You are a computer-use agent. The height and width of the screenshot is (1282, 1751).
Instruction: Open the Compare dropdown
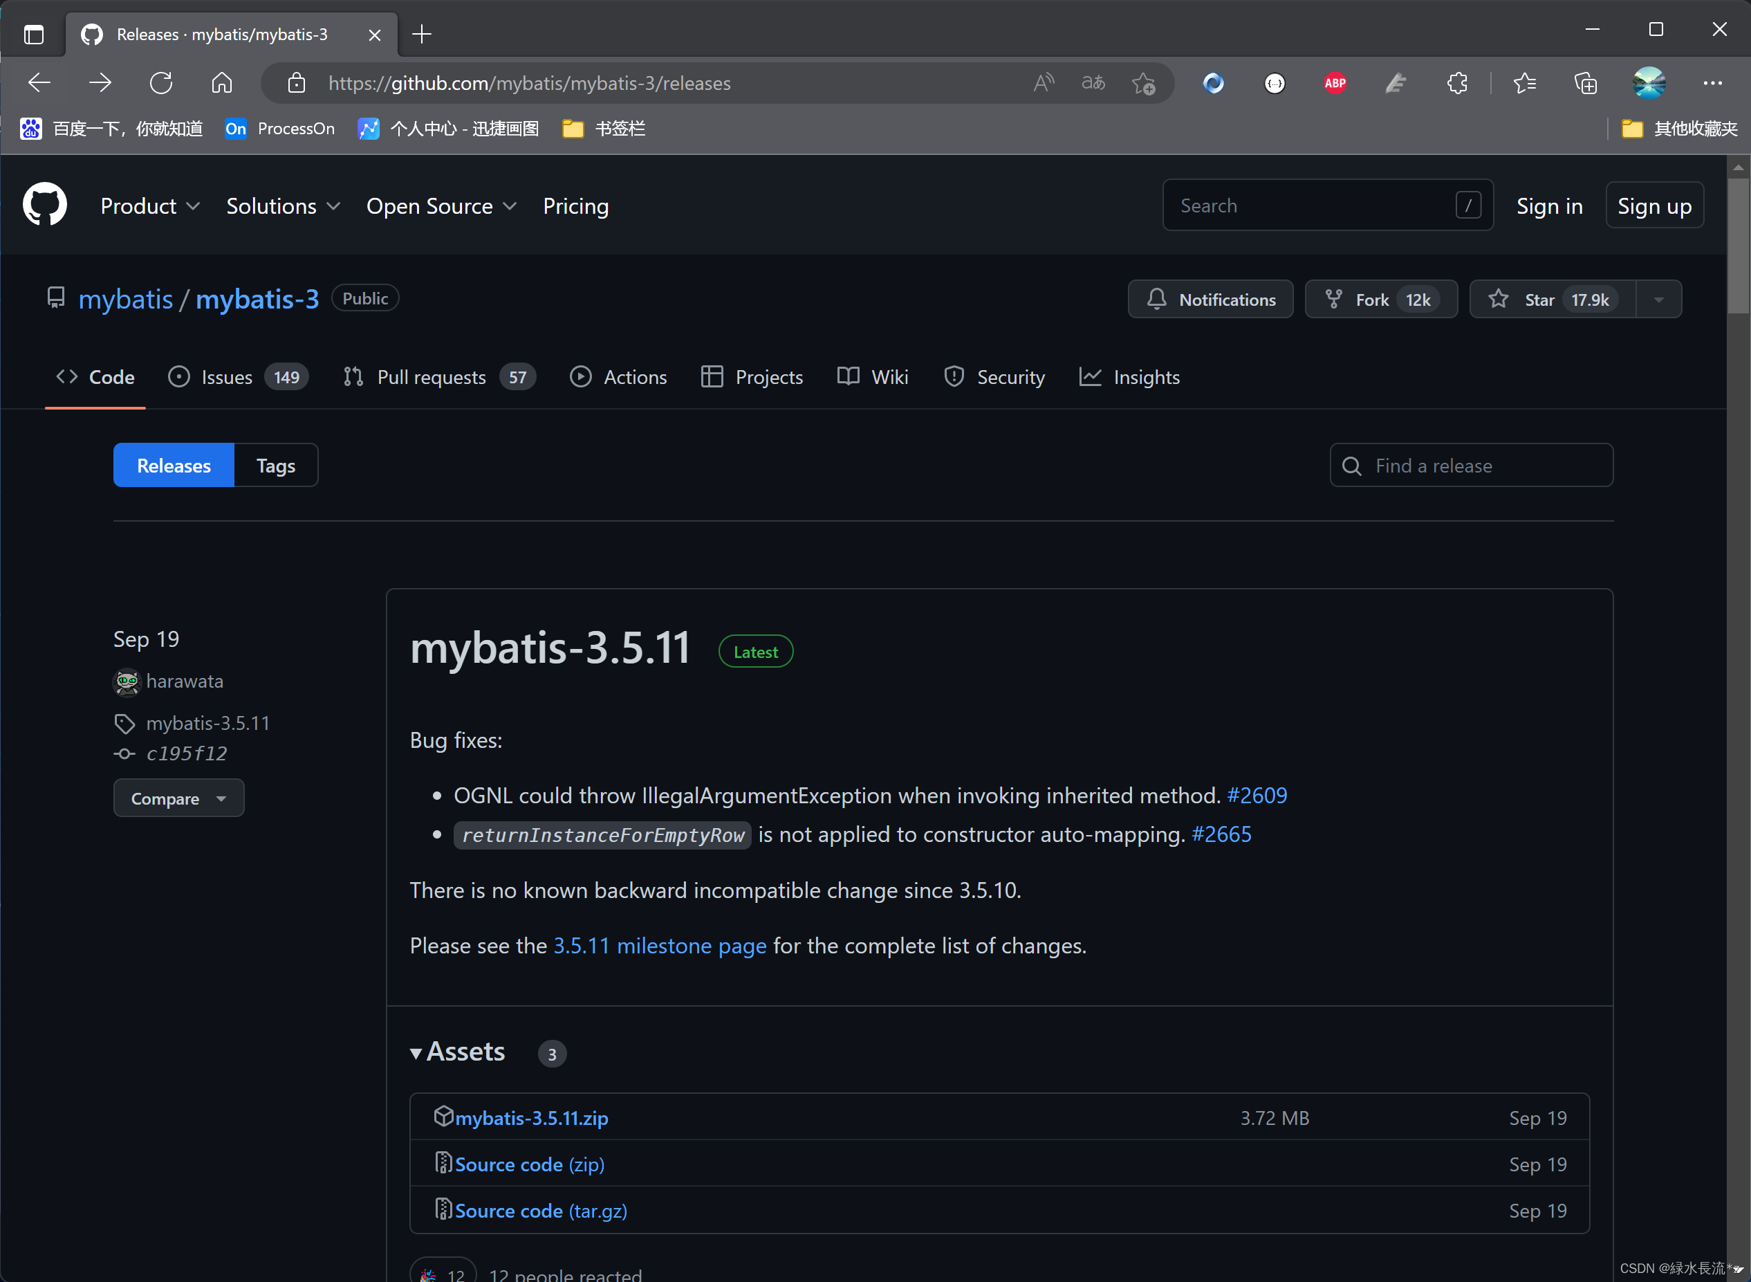coord(179,798)
